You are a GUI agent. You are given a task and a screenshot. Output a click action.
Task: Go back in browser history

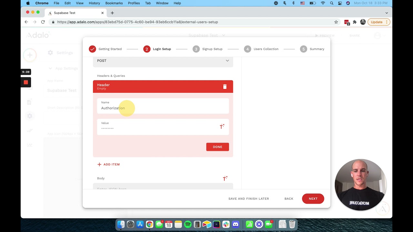point(26,22)
